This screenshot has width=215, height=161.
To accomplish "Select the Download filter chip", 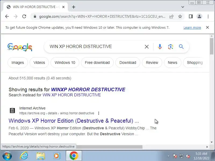I will (x=128, y=63).
